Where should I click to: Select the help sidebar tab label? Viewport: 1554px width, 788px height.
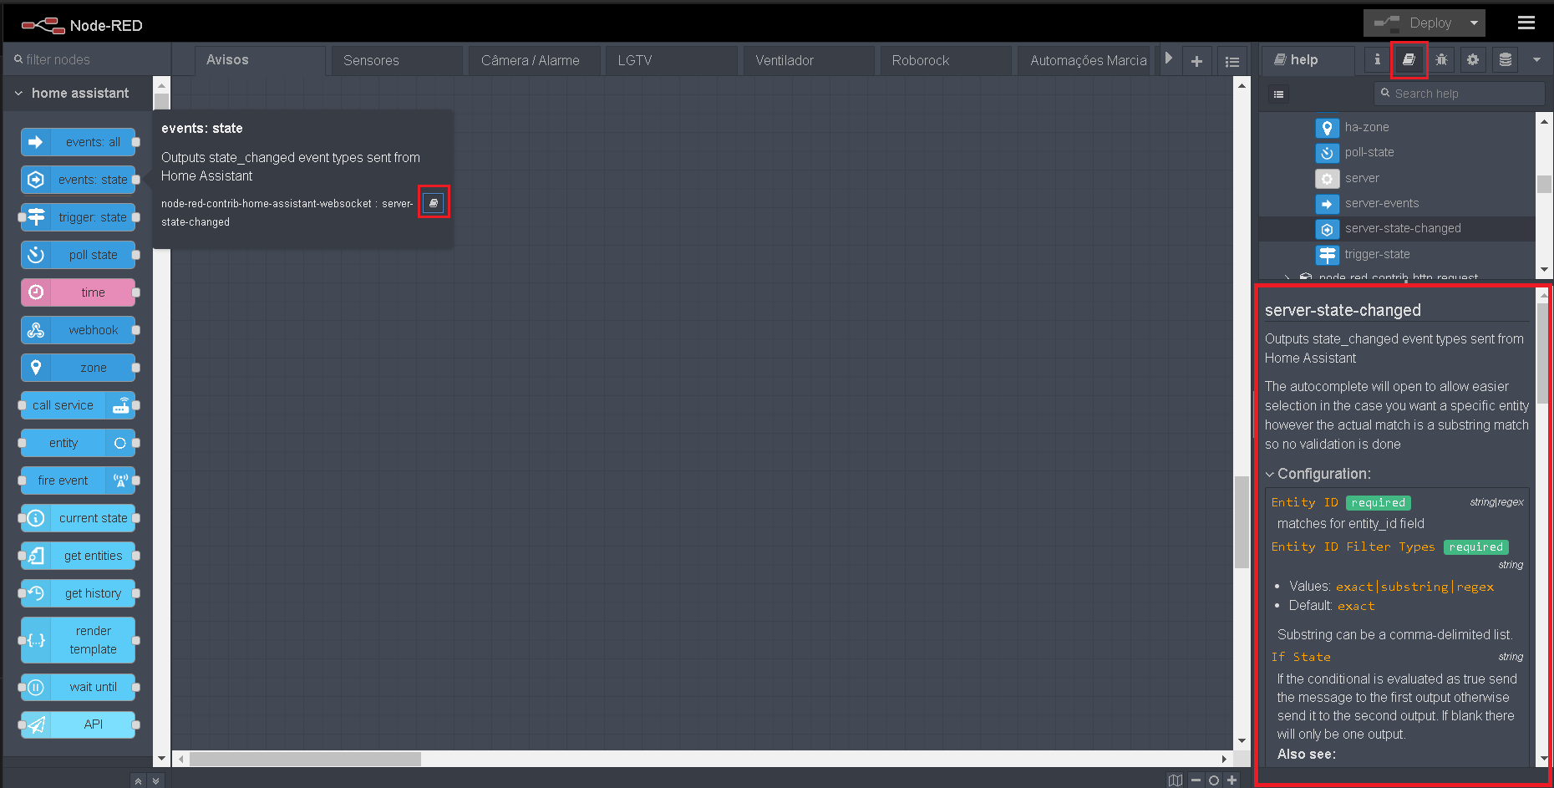pos(1307,60)
